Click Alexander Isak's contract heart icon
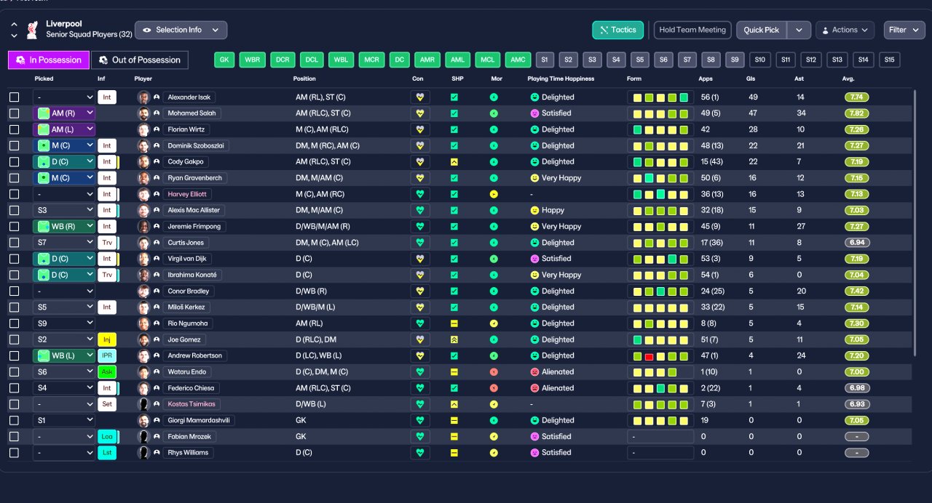 tap(420, 97)
